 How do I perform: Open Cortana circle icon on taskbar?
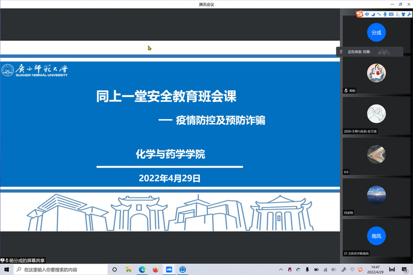coord(115,269)
